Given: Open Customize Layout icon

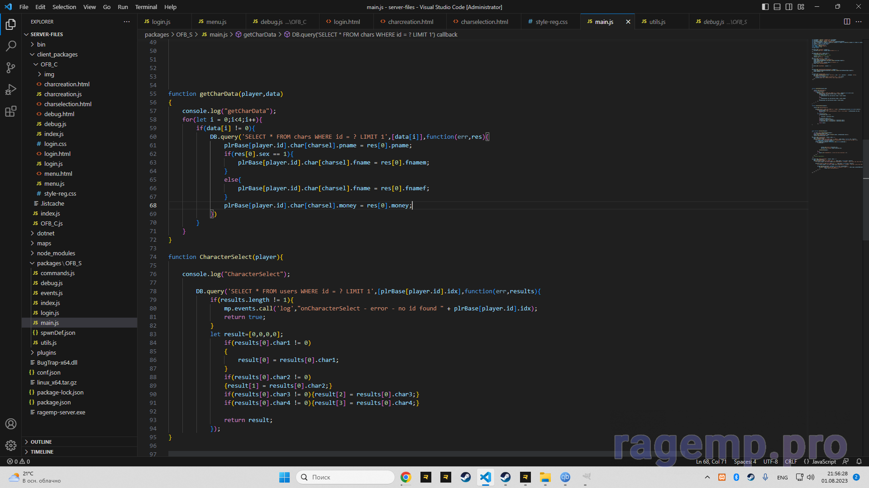Looking at the screenshot, I should click(x=801, y=7).
